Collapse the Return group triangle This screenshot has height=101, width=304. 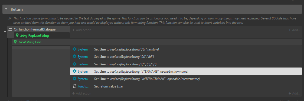[6, 9]
